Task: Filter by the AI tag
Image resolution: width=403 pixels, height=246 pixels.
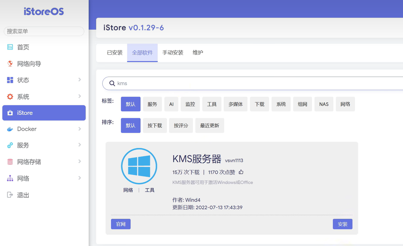Action: click(171, 104)
